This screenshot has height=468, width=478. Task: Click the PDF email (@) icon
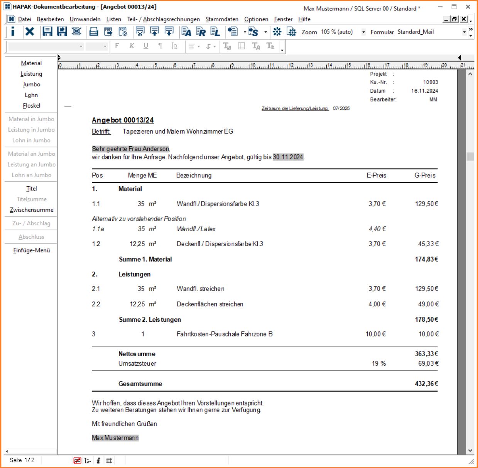pos(123,32)
